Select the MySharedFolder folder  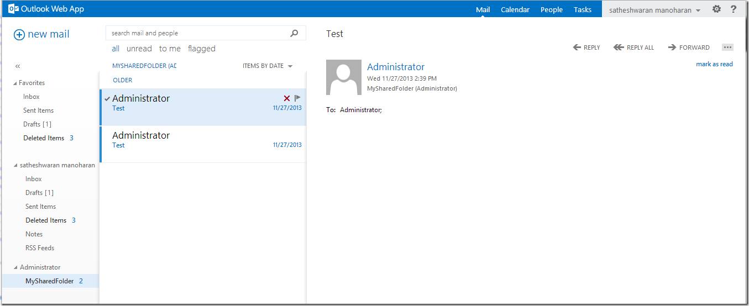pyautogui.click(x=50, y=281)
